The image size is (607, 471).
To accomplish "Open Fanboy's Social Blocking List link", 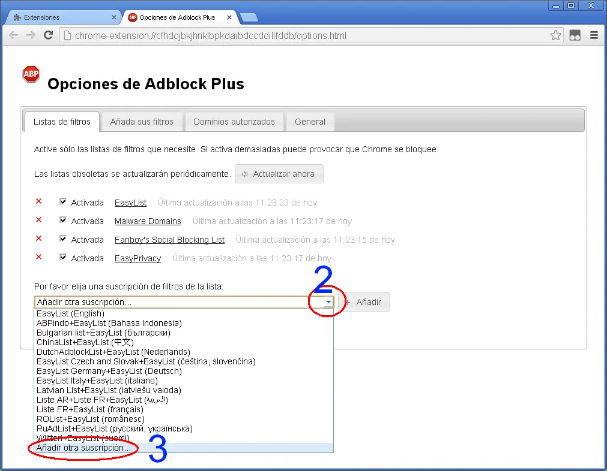I will coord(169,240).
